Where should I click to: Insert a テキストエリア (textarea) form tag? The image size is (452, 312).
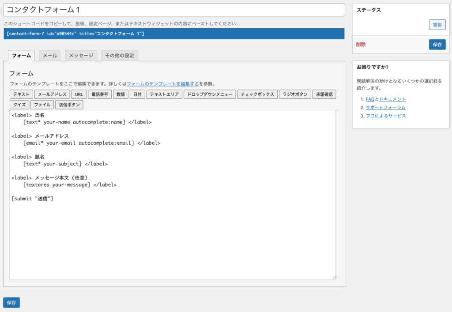164,94
